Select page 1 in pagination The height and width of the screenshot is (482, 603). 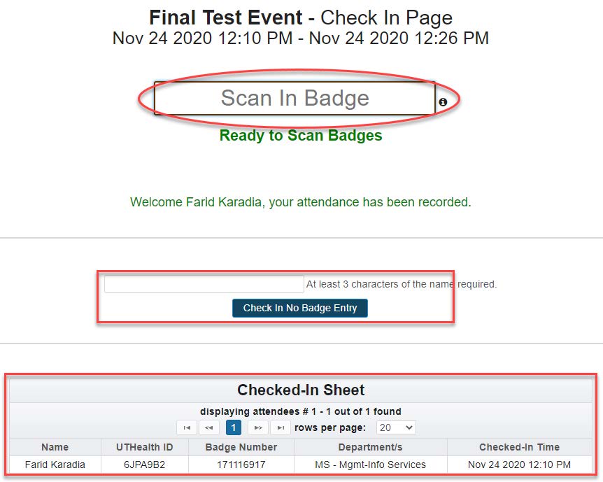click(x=234, y=427)
